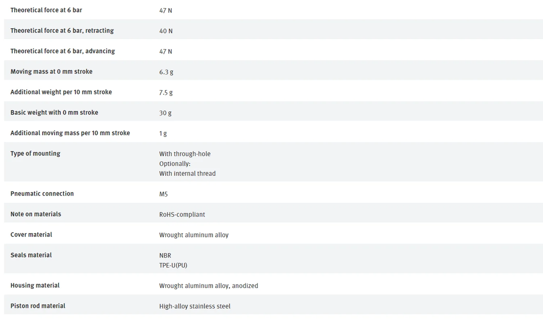543x322 pixels.
Task: Select 'Additional moving mass per 10 mm stroke'
Action: pyautogui.click(x=70, y=133)
